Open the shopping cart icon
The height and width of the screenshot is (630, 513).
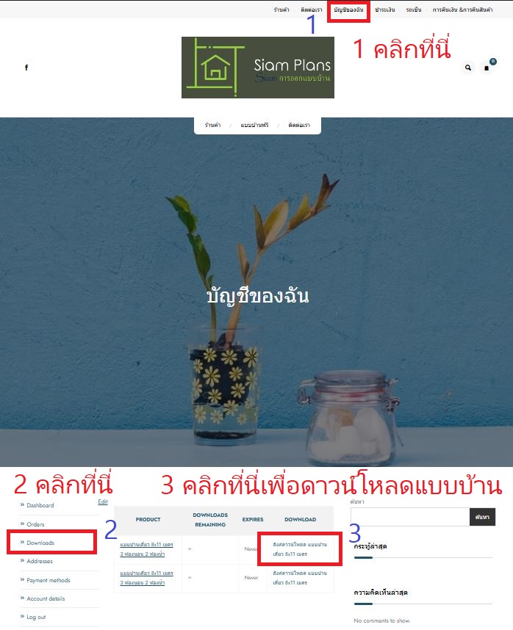(x=487, y=68)
